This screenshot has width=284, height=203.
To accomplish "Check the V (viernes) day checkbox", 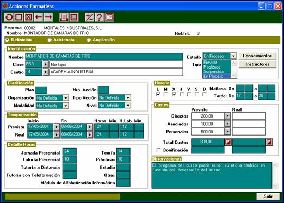I will click(189, 94).
